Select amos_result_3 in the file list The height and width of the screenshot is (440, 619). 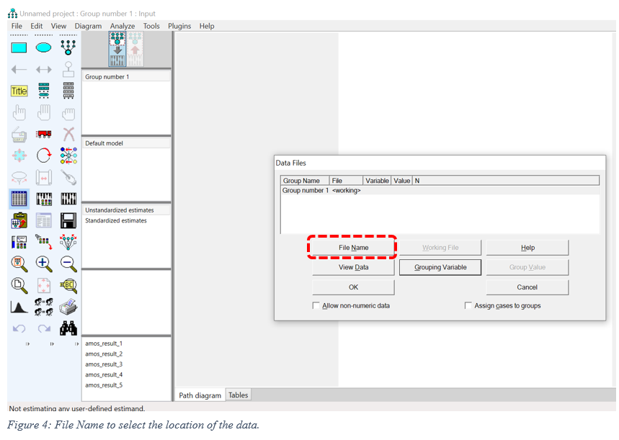pos(104,364)
